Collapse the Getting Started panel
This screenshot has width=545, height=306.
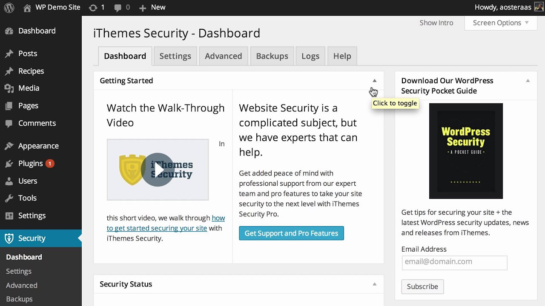[x=375, y=81]
